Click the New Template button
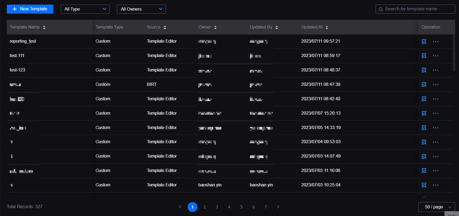The height and width of the screenshot is (216, 459). (30, 9)
